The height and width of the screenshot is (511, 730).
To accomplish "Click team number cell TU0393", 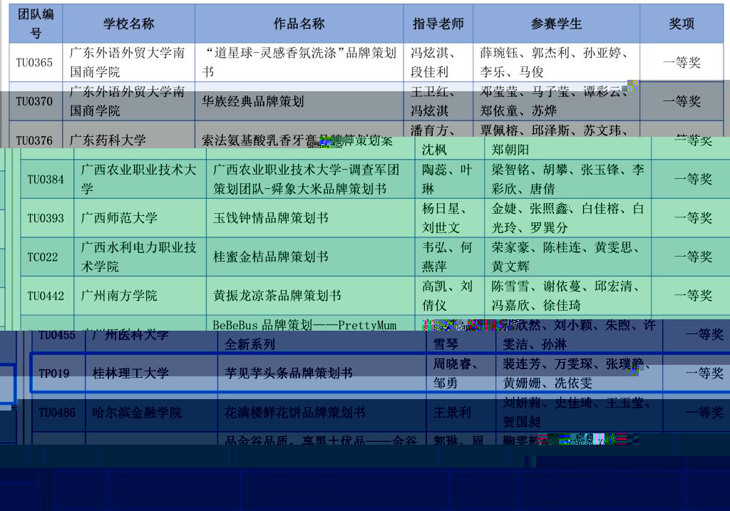I will 47,218.
